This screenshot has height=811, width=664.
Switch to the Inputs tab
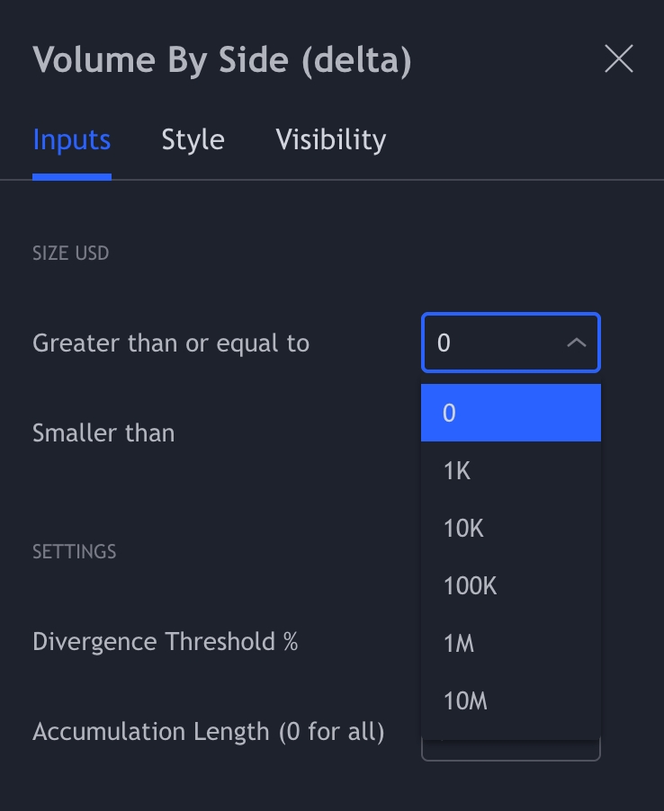point(71,140)
